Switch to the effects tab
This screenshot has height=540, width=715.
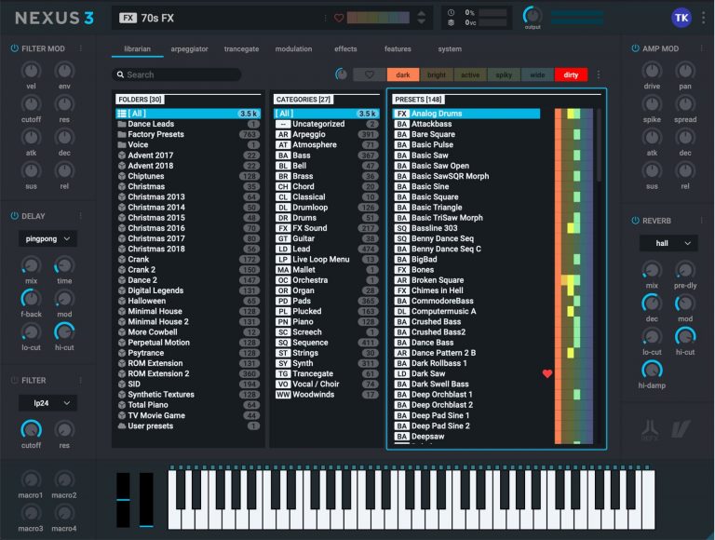tap(345, 48)
